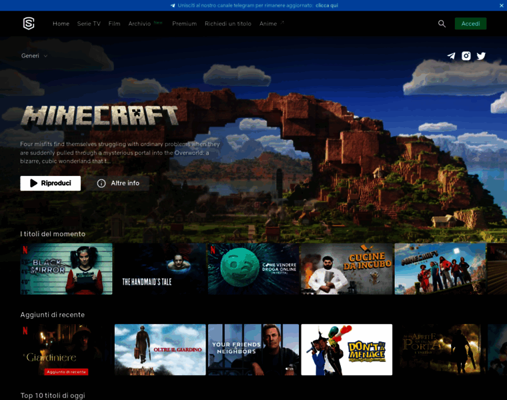507x400 pixels.
Task: Open Minecraft thumbnail in titoli del momento
Action: (x=440, y=269)
